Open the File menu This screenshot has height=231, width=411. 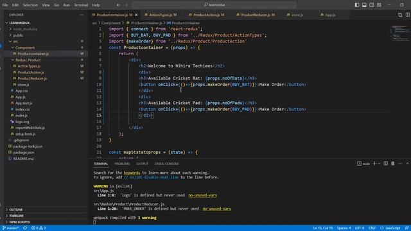(5, 5)
